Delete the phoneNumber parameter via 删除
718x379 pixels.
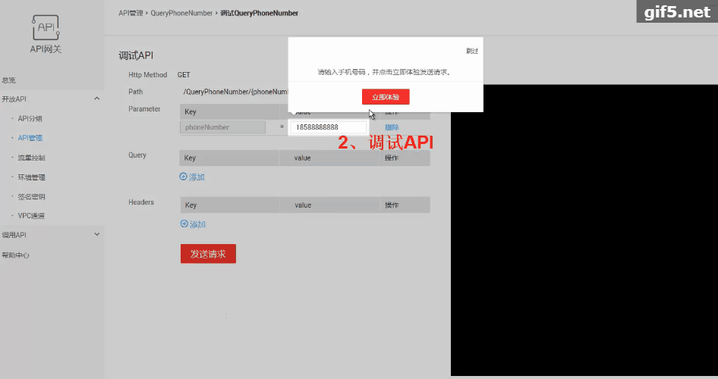tap(392, 127)
